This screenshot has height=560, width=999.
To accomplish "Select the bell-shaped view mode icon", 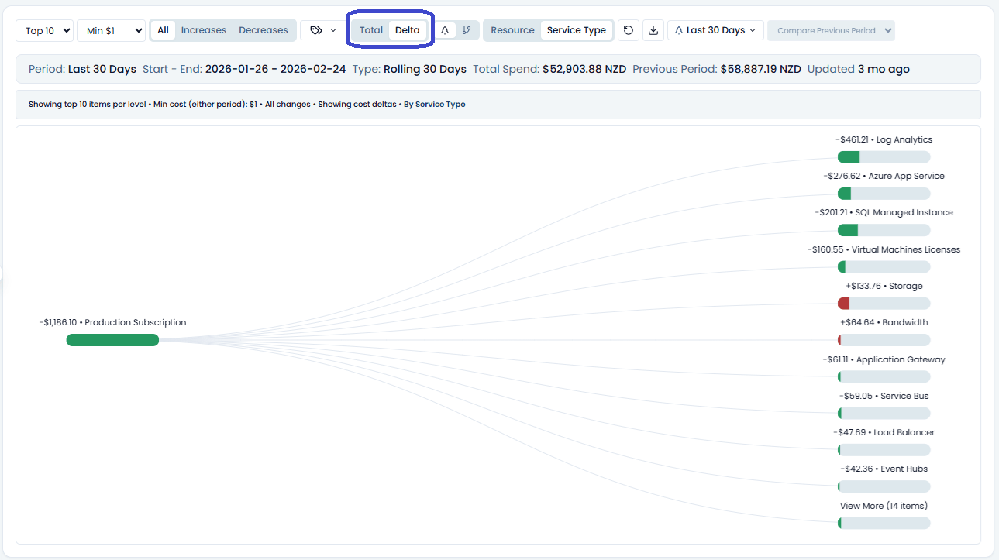I will point(445,30).
